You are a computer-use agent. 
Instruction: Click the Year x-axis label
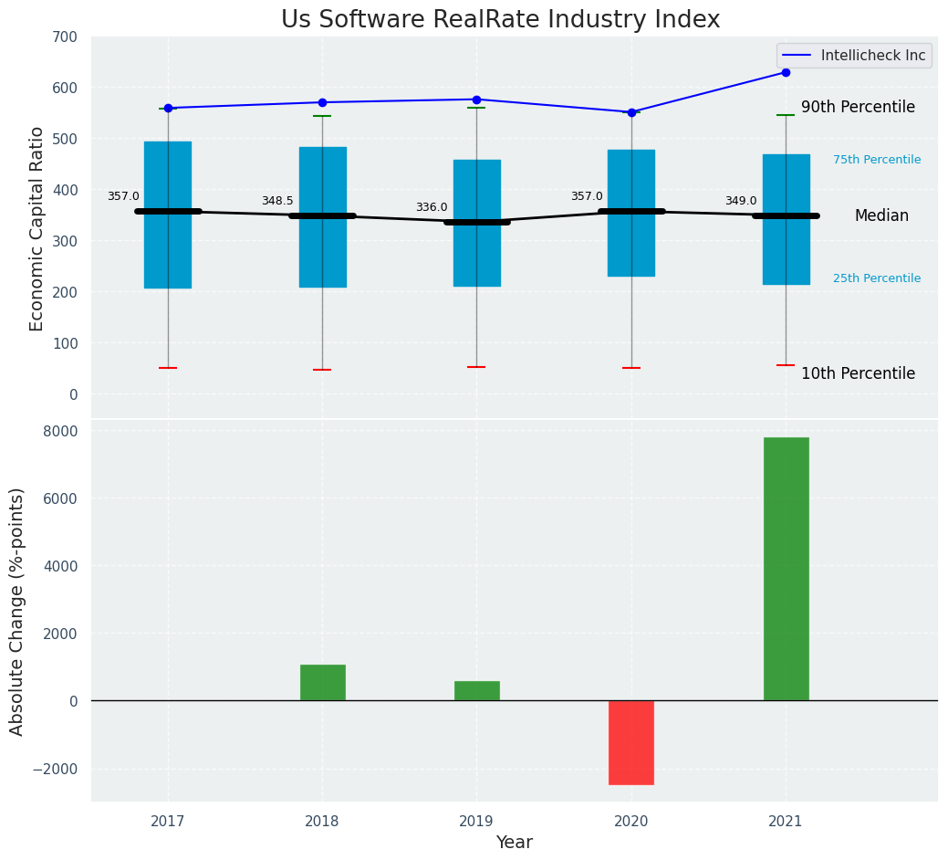coord(514,842)
